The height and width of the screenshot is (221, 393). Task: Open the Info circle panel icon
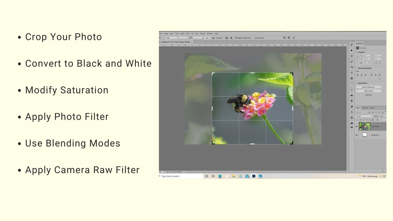pos(352,56)
